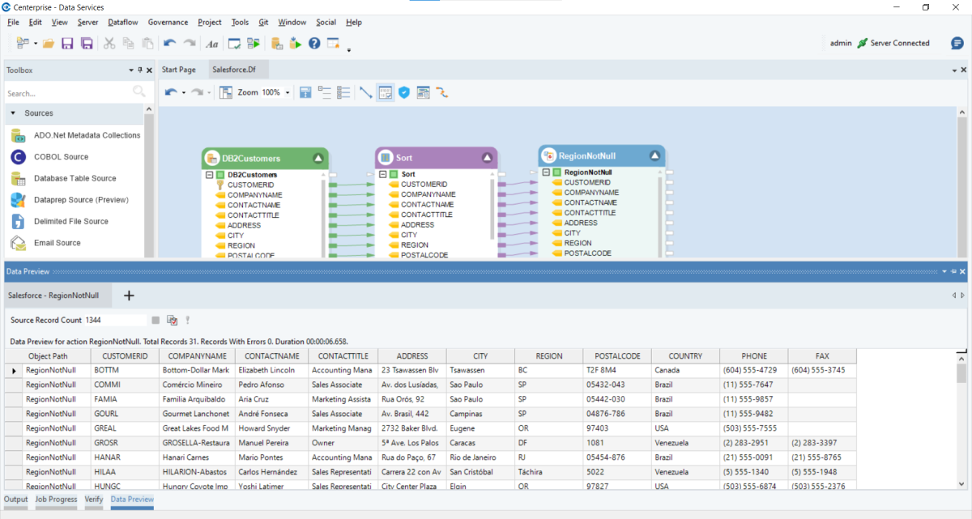This screenshot has width=972, height=519.
Task: Collapse the Sort node field list
Action: click(x=384, y=173)
